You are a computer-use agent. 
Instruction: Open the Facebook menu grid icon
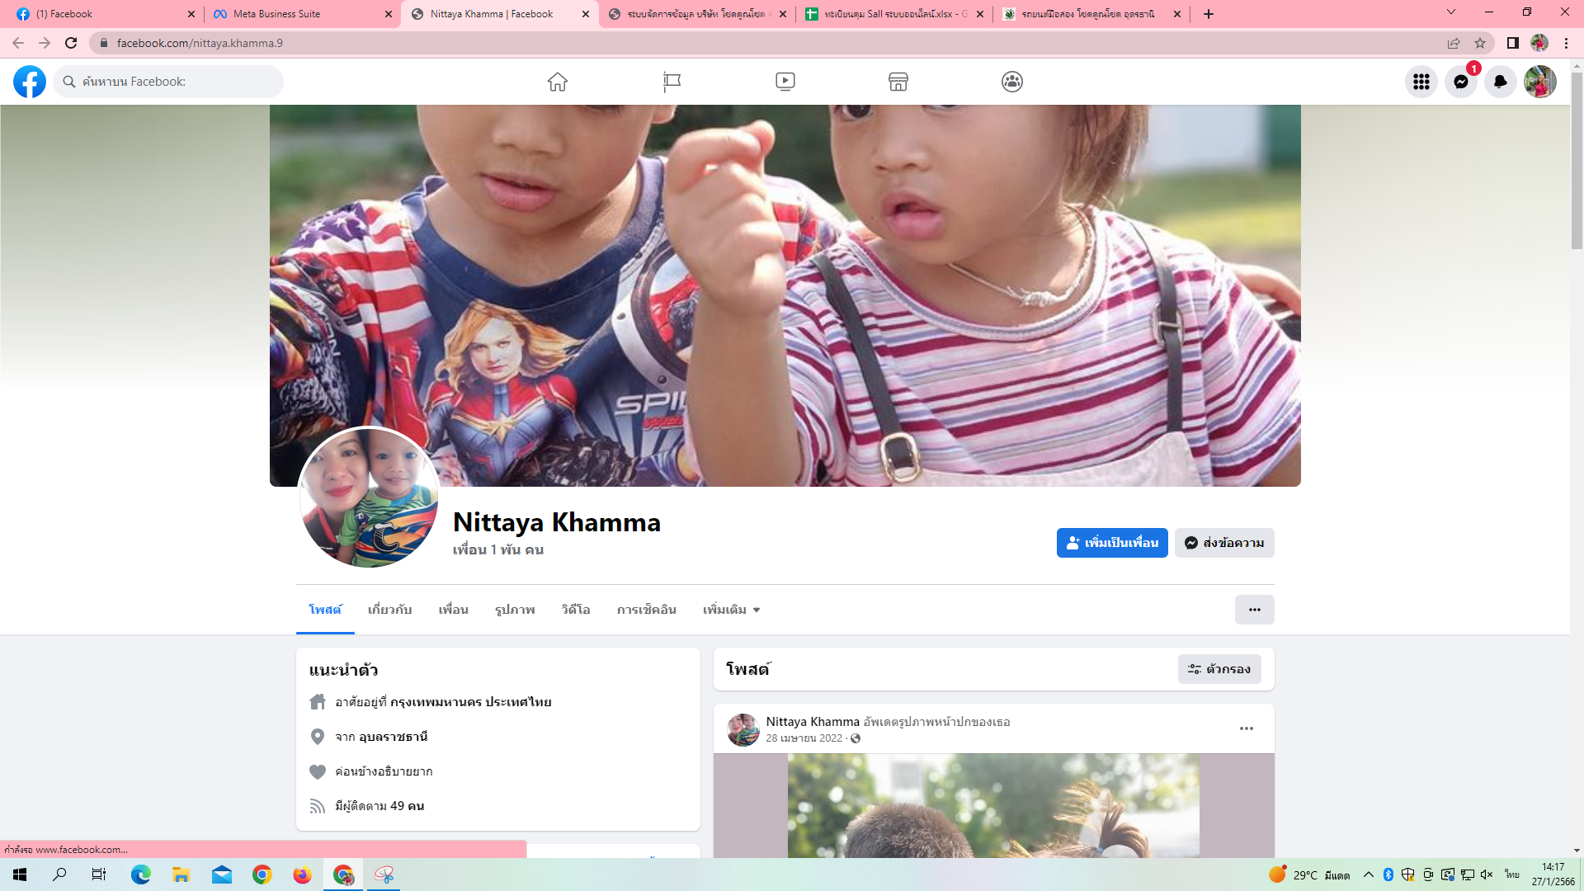coord(1421,82)
